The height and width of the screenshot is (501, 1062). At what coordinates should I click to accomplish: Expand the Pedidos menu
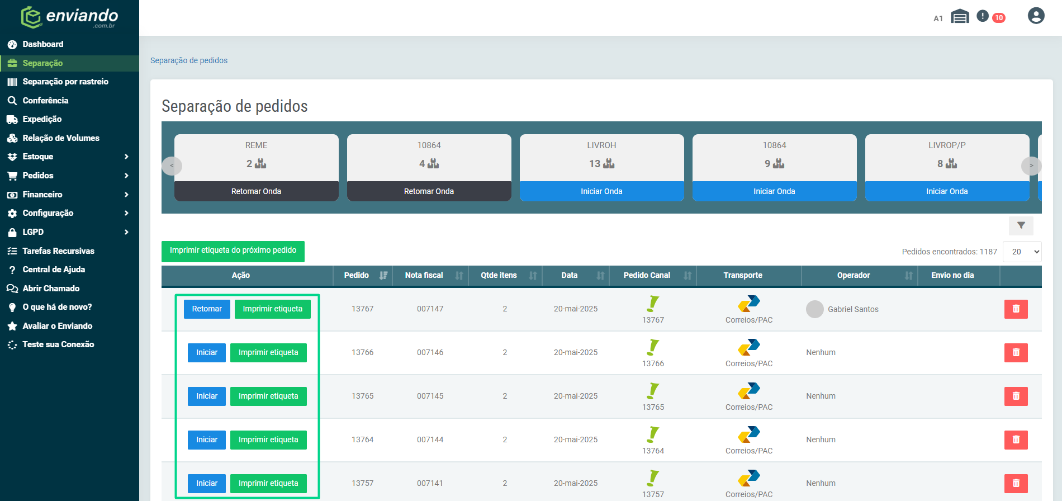pos(69,176)
